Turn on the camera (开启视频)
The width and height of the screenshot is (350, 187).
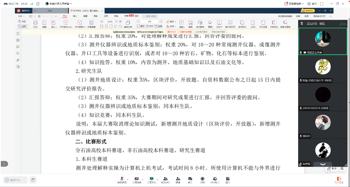point(136,180)
